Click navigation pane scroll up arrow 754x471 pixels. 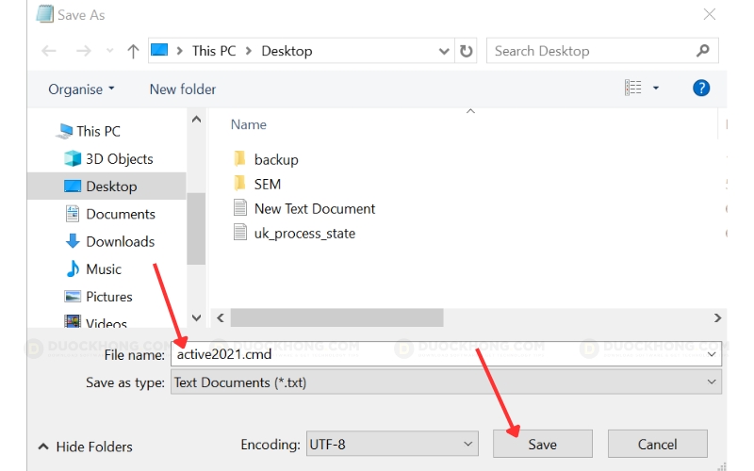coord(196,120)
